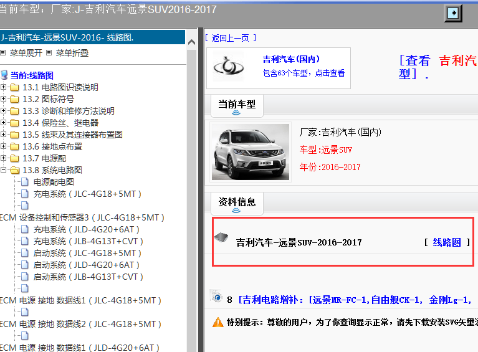The height and width of the screenshot is (352, 478).
Task: Click the 查看 吉利汽车 型 link
Action: tap(438, 67)
